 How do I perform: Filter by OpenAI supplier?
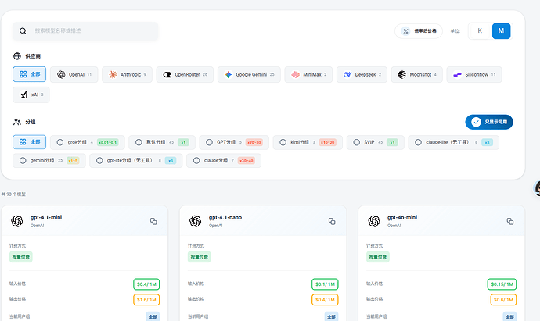coord(74,74)
